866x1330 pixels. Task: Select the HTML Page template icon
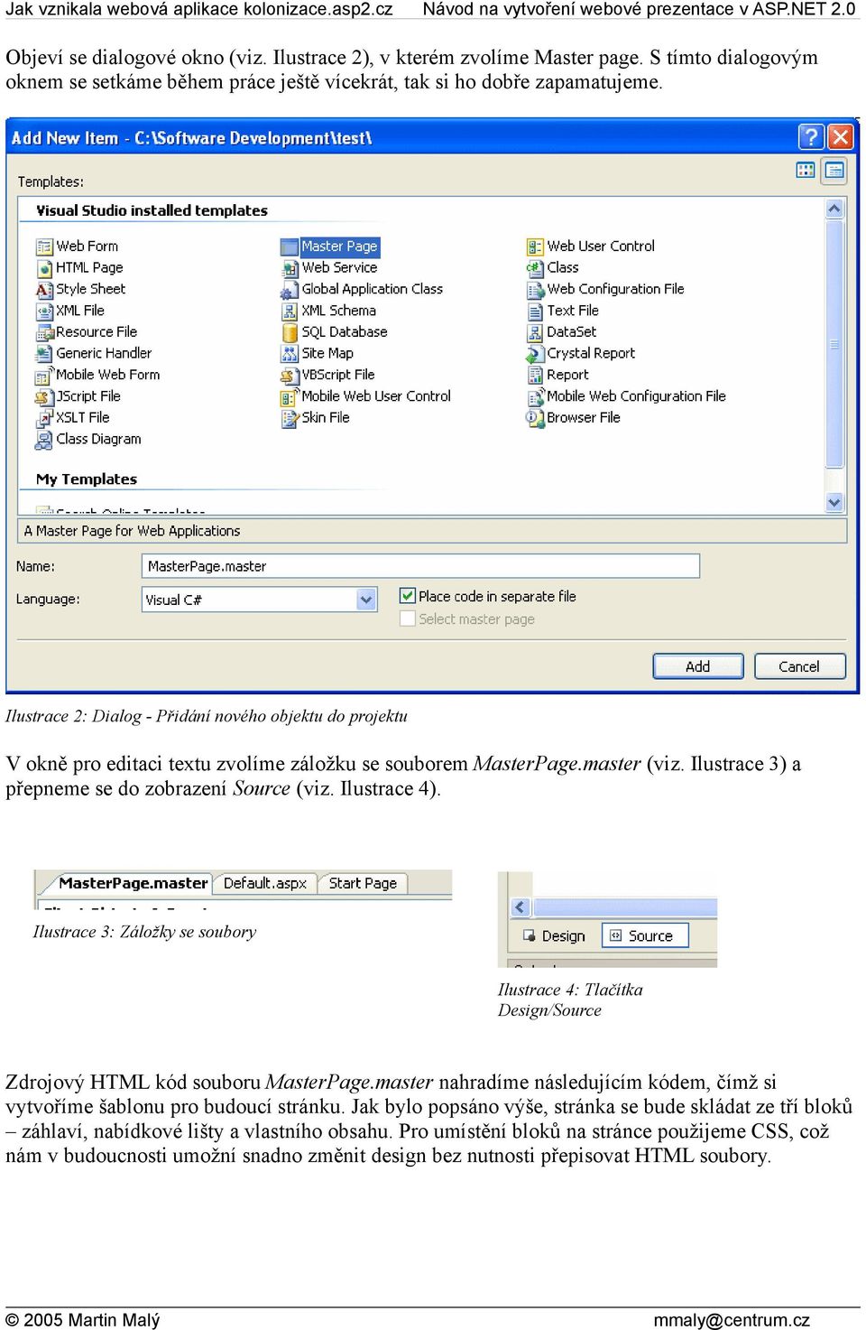[44, 268]
